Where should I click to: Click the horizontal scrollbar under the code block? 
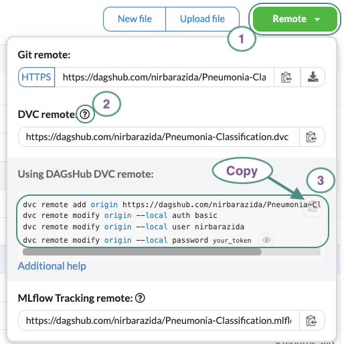(142, 251)
